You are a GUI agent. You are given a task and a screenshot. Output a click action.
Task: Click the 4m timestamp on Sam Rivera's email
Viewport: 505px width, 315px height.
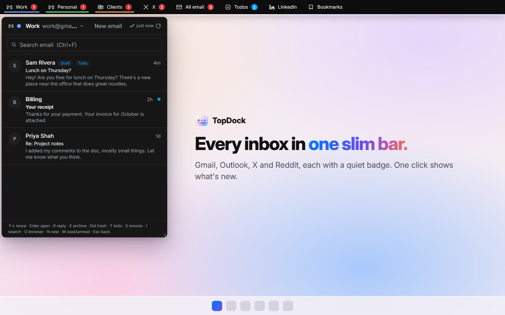(x=157, y=63)
